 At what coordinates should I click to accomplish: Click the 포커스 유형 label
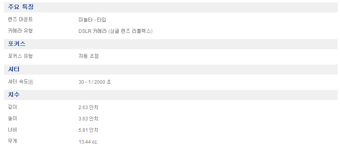[20, 56]
